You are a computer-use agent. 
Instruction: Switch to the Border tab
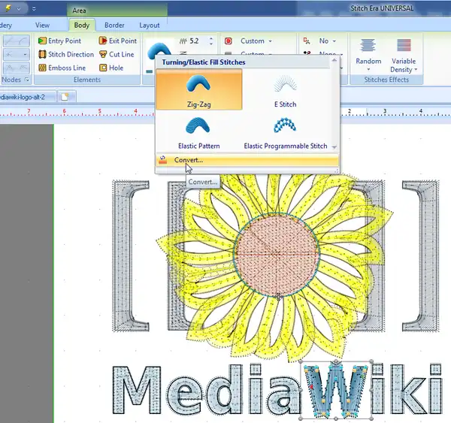(114, 26)
